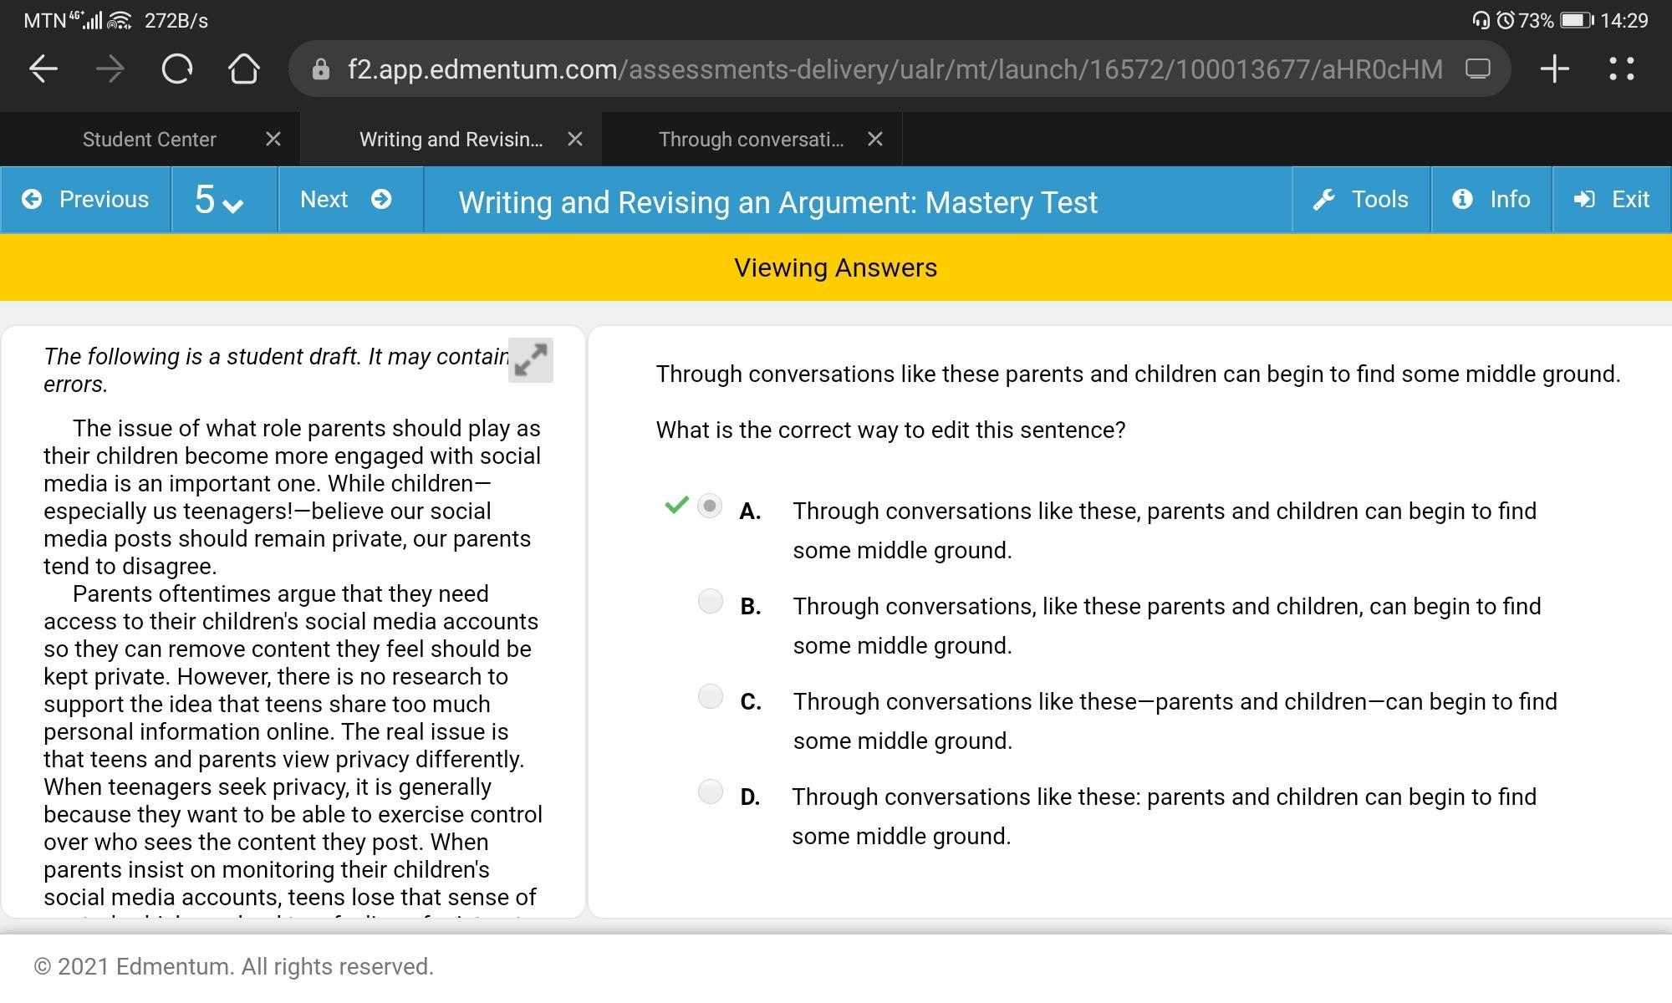The image size is (1672, 1003).
Task: Tap desktop site icon in address bar
Action: [x=1477, y=69]
